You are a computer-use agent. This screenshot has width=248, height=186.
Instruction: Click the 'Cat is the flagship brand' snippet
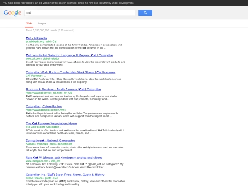point(72,115)
